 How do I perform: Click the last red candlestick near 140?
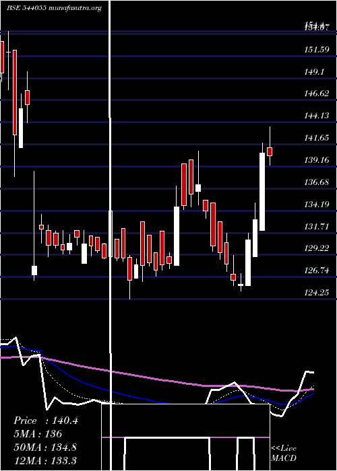coord(270,151)
